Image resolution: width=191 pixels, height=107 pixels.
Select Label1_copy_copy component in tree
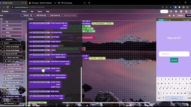click(x=13, y=61)
